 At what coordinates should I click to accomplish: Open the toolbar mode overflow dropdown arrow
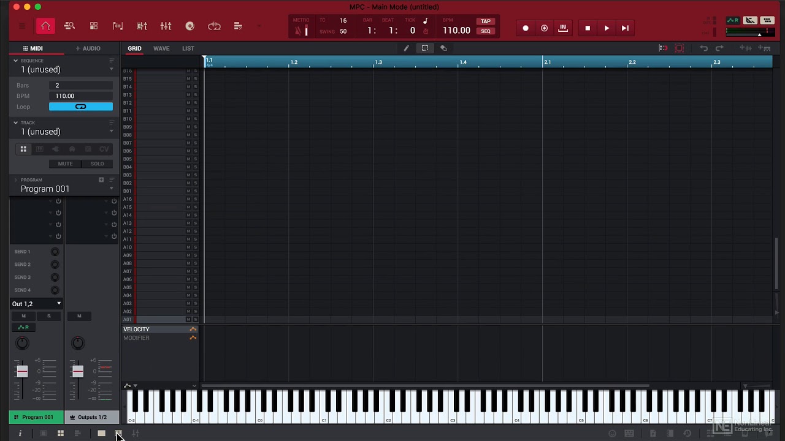pyautogui.click(x=259, y=26)
